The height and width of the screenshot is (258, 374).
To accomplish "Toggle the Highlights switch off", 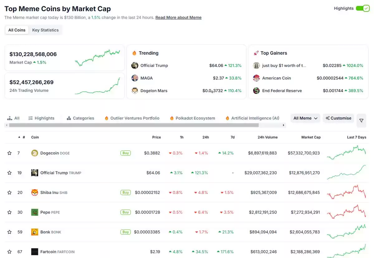I will pyautogui.click(x=362, y=8).
